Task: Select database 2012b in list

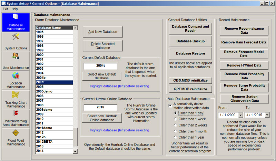Action: click(x=54, y=137)
